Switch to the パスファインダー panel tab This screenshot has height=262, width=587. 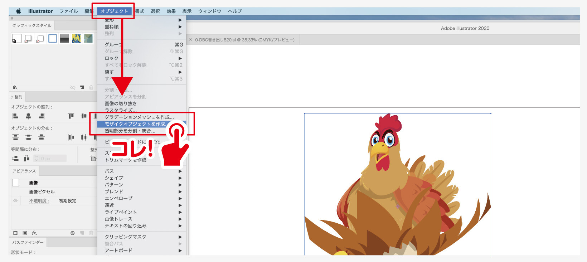click(28, 243)
